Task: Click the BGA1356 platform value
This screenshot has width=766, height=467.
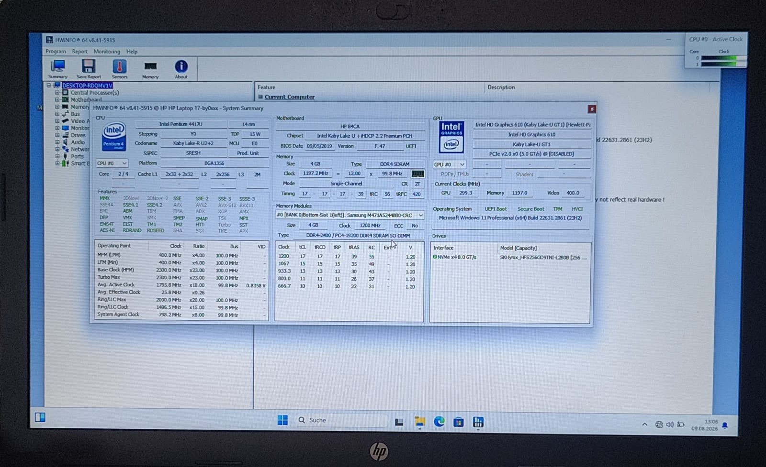Action: tap(214, 163)
